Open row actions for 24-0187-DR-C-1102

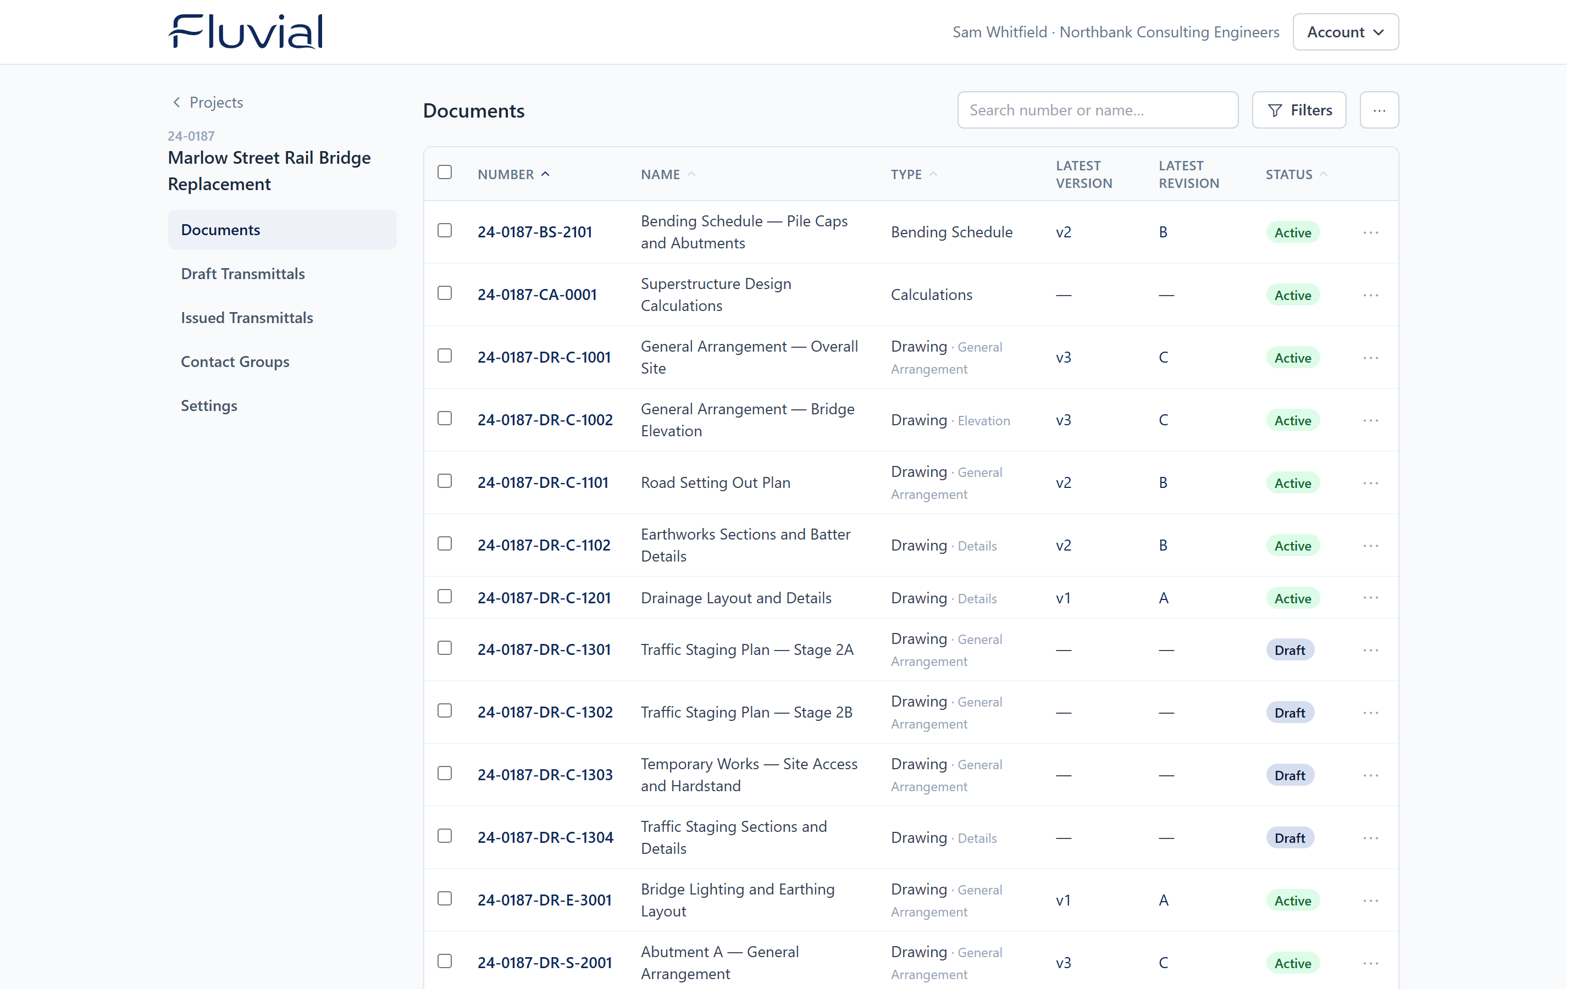[x=1370, y=546]
